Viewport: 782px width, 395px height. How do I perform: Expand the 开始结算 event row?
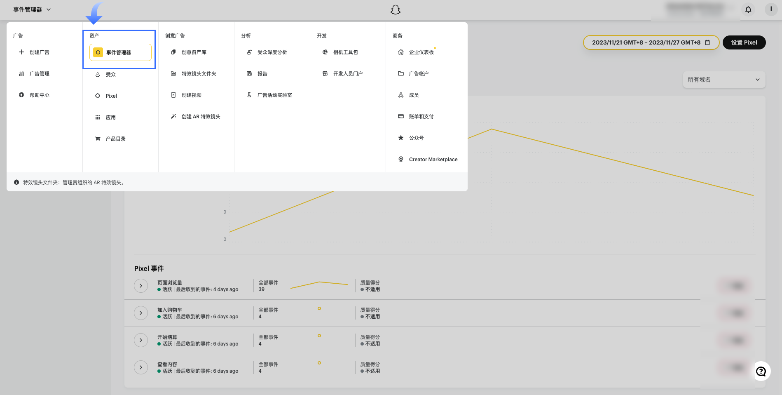pos(141,340)
